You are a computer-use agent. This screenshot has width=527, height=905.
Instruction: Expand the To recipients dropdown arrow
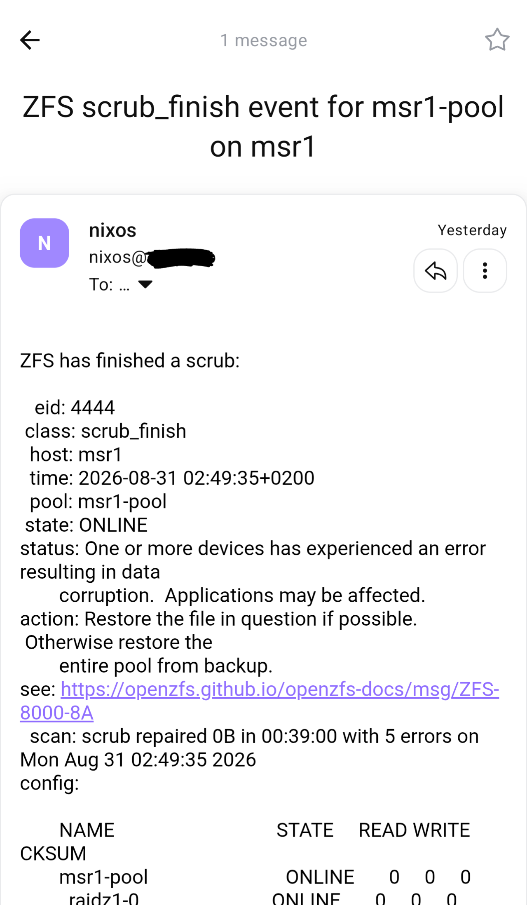[145, 284]
